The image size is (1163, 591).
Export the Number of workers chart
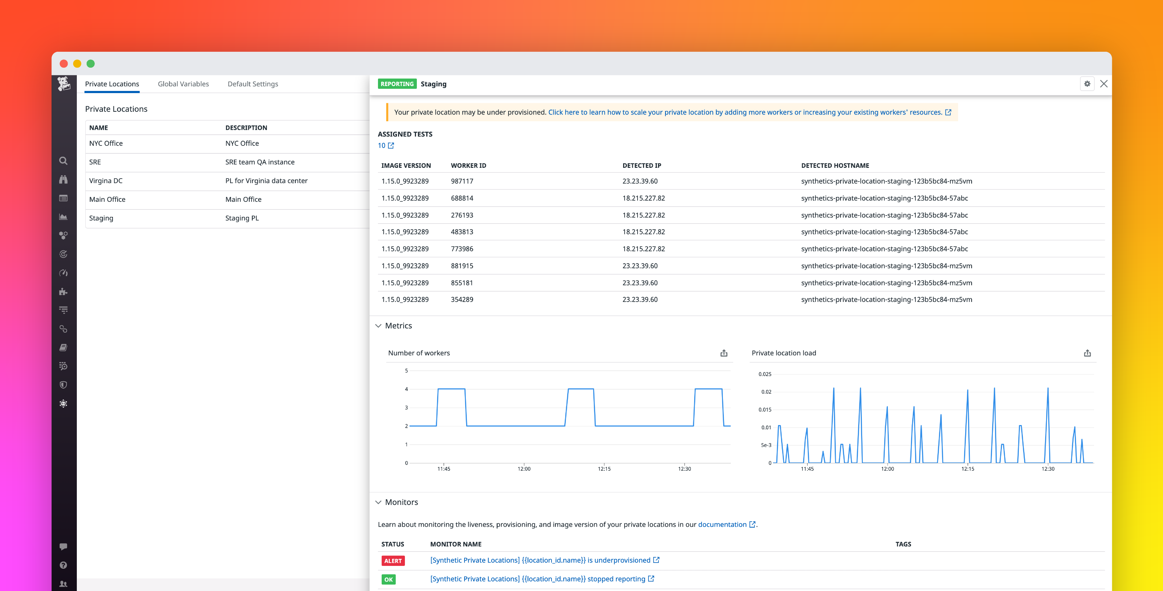724,353
